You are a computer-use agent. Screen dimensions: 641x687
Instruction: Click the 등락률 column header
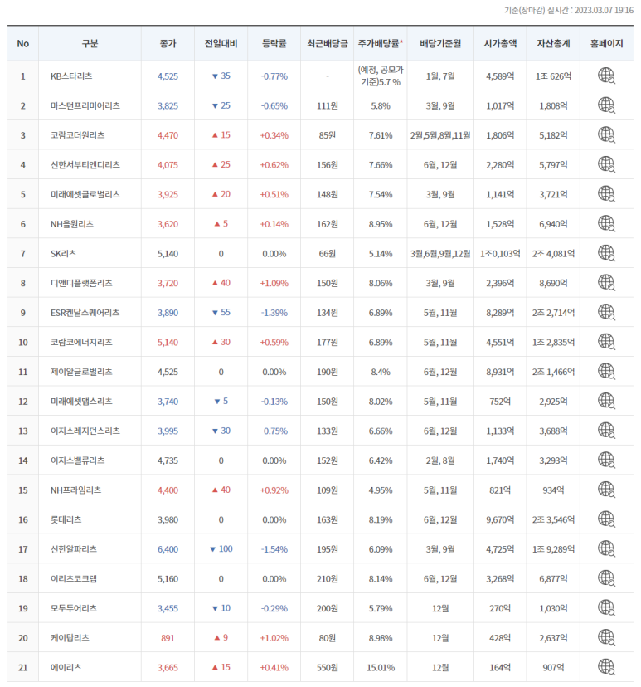click(274, 43)
